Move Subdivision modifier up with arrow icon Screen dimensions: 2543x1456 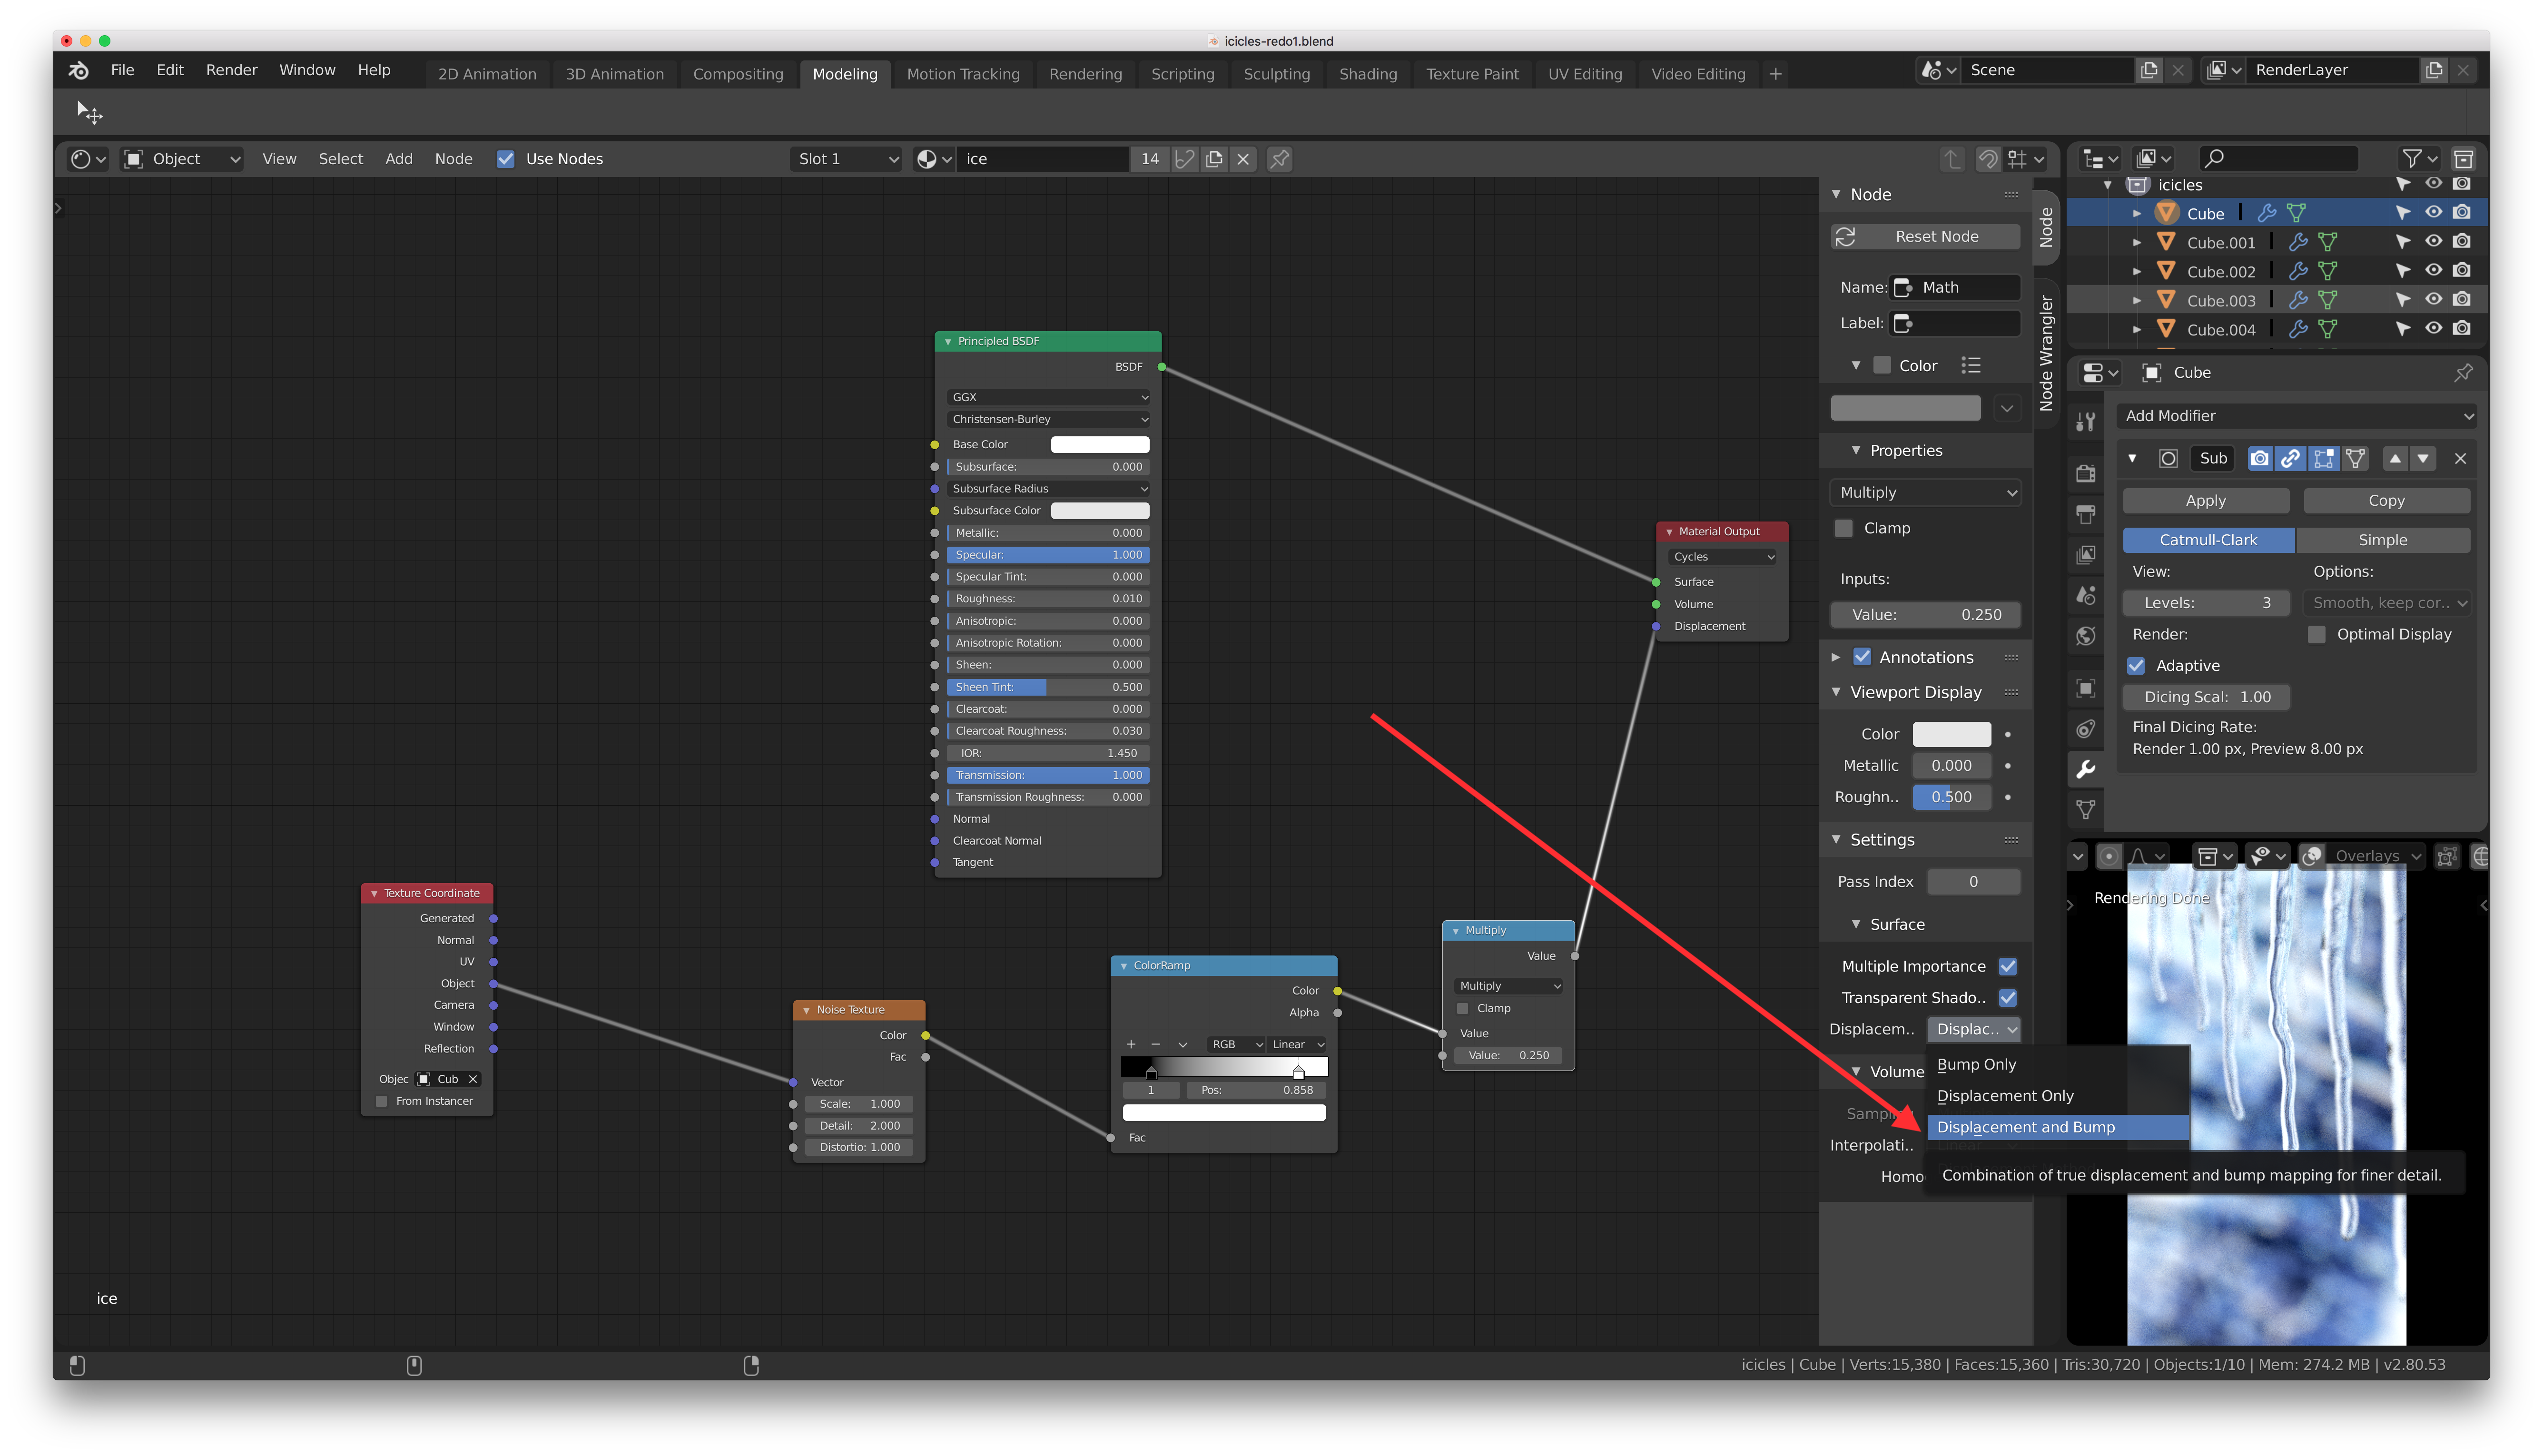2395,459
